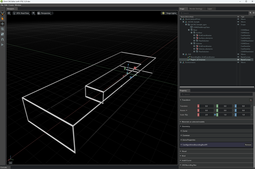Click the Stage Lights button label
Viewport: 255px width, 169px height.
[171, 13]
